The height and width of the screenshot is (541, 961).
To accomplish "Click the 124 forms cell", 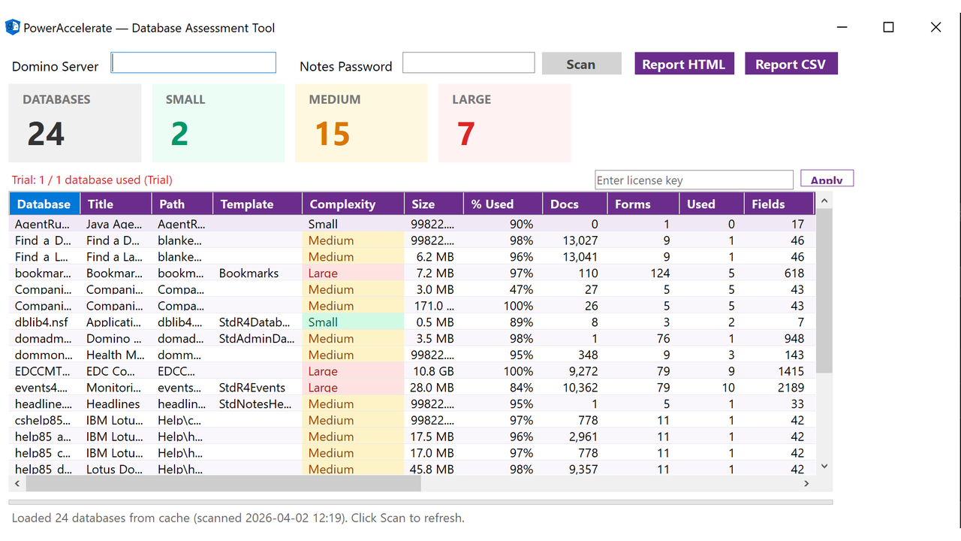I will pos(643,273).
